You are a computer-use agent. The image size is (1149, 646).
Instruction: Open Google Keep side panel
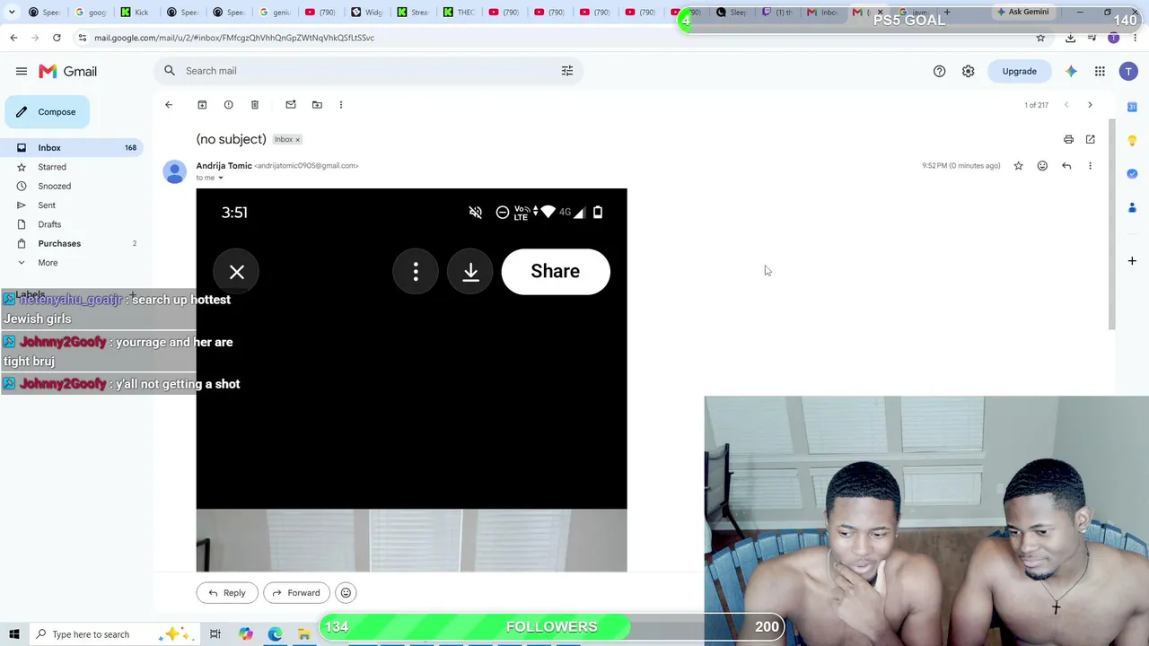(x=1132, y=141)
